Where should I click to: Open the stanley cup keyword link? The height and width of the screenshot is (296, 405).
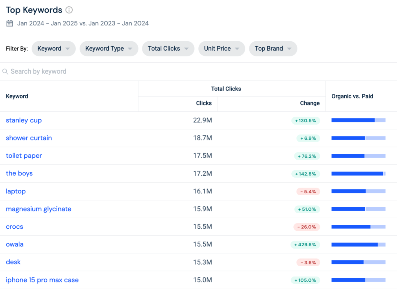tap(24, 120)
